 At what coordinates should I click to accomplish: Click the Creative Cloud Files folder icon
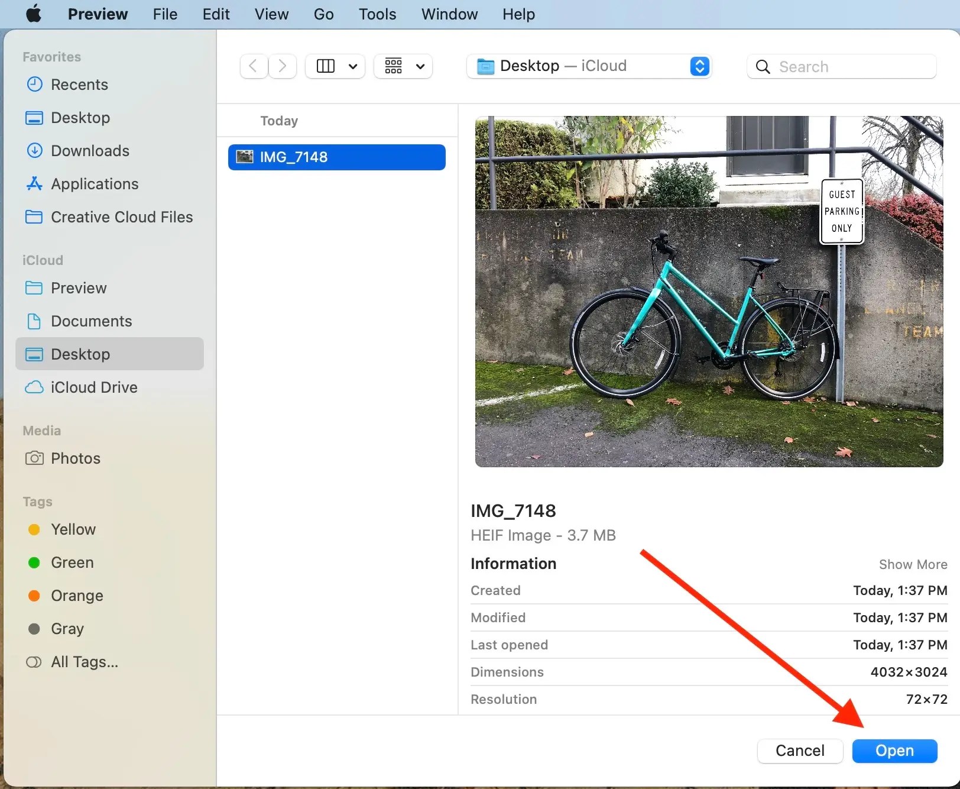34,216
